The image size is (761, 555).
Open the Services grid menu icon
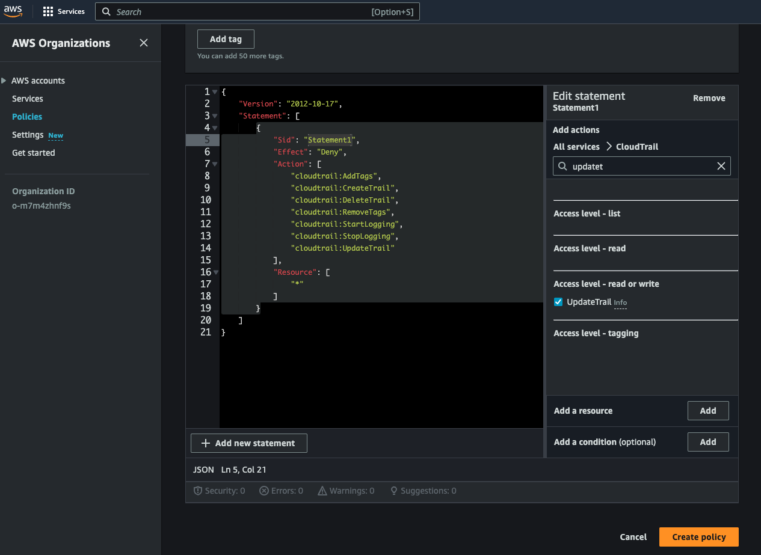[48, 12]
